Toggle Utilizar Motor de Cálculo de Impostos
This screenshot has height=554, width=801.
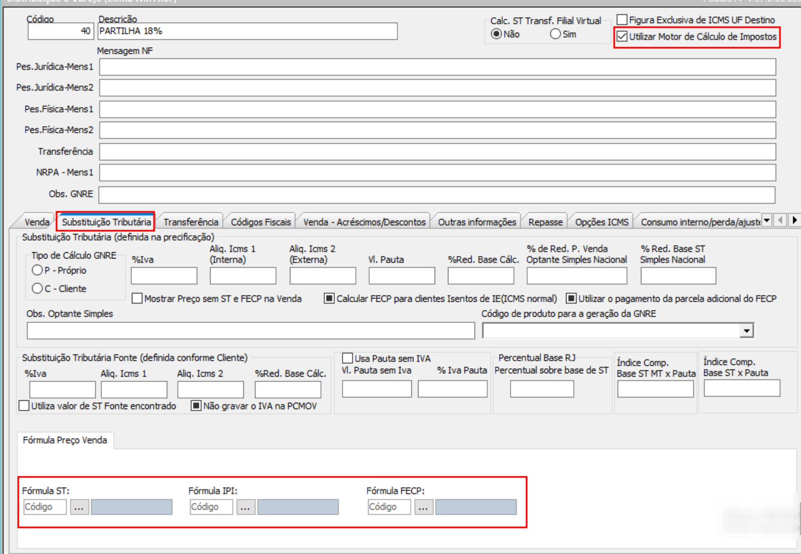click(622, 37)
